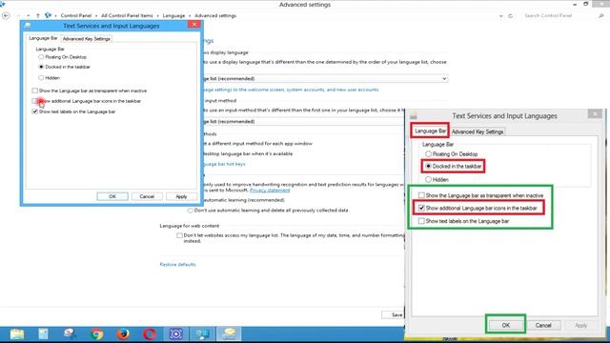The height and width of the screenshot is (343, 610).
Task: Open the default input method dropdown
Action: click(x=303, y=121)
